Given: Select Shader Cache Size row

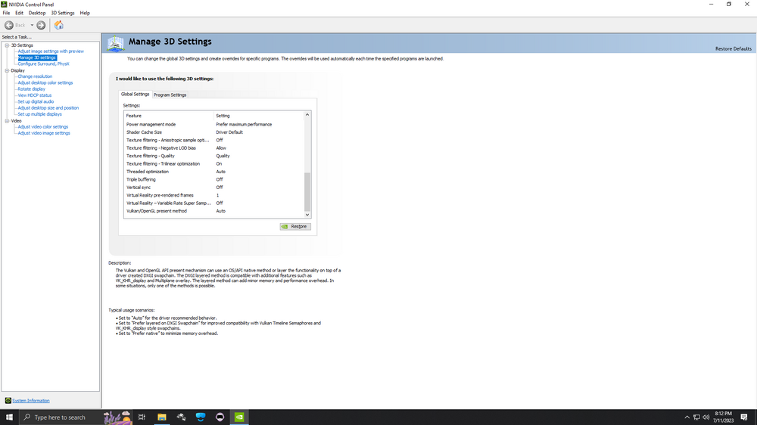Looking at the screenshot, I should pyautogui.click(x=214, y=132).
